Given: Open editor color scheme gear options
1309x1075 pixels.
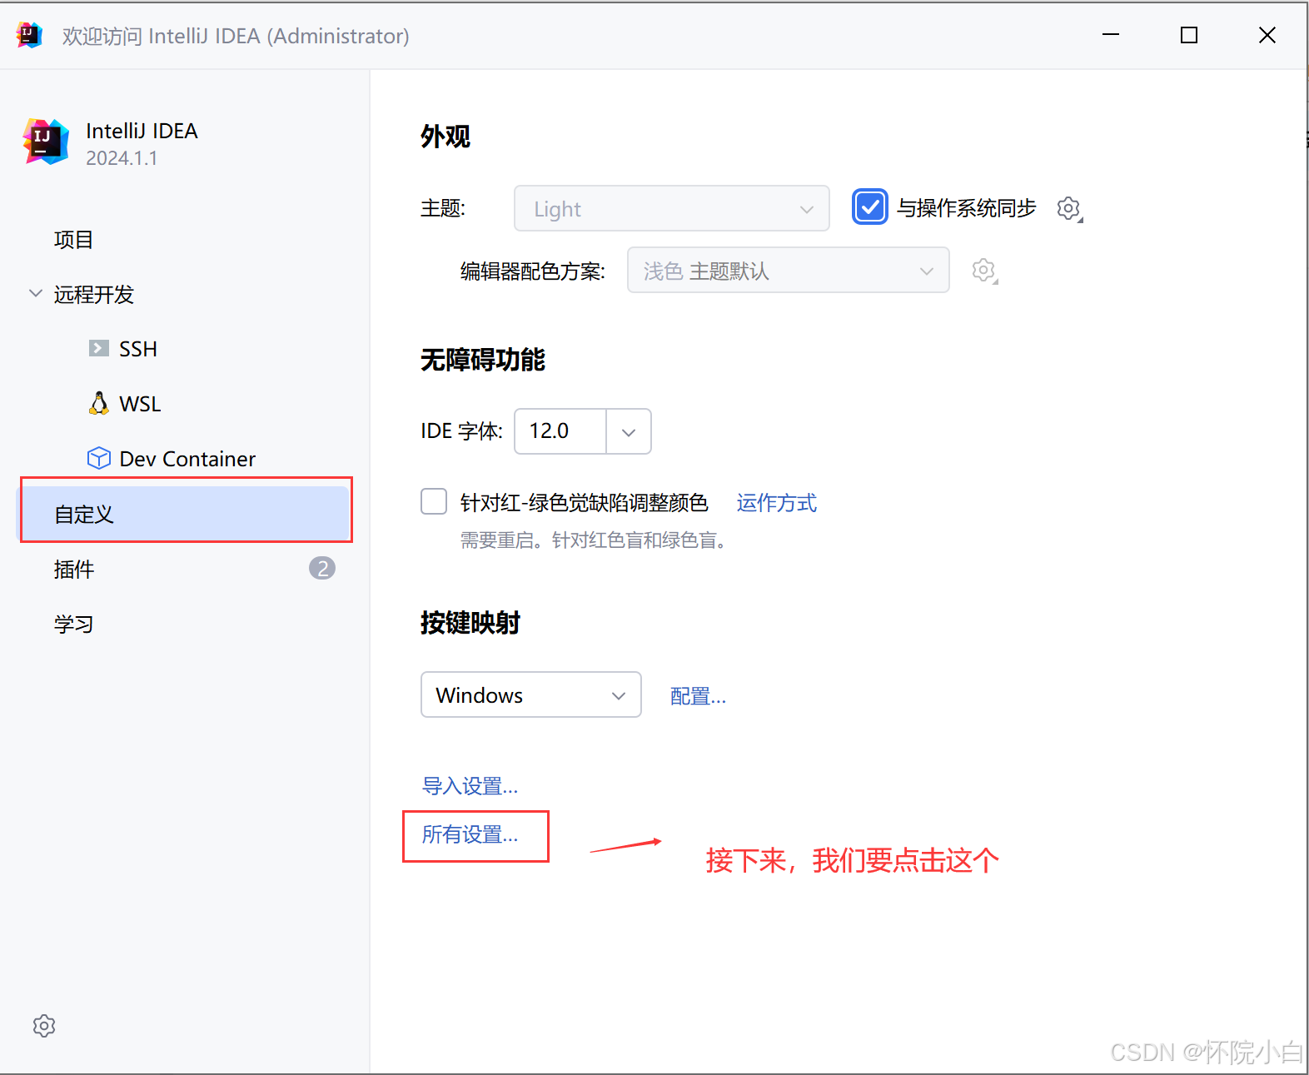Looking at the screenshot, I should pyautogui.click(x=984, y=270).
